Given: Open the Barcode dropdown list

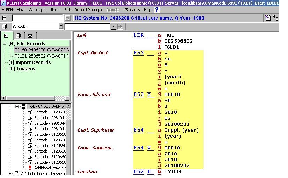Looking at the screenshot, I should coord(61,27).
